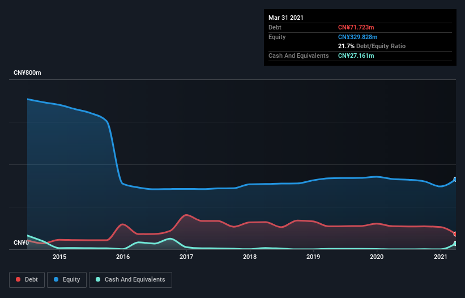Click the 2016 x-axis label
This screenshot has height=298, width=465.
point(123,257)
